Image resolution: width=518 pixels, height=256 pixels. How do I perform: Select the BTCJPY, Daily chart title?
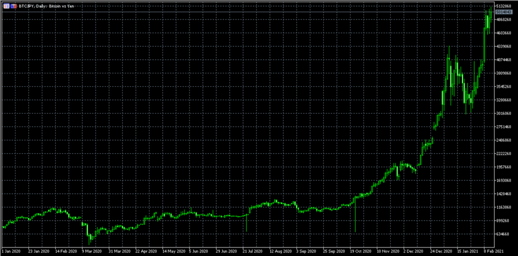click(x=47, y=6)
